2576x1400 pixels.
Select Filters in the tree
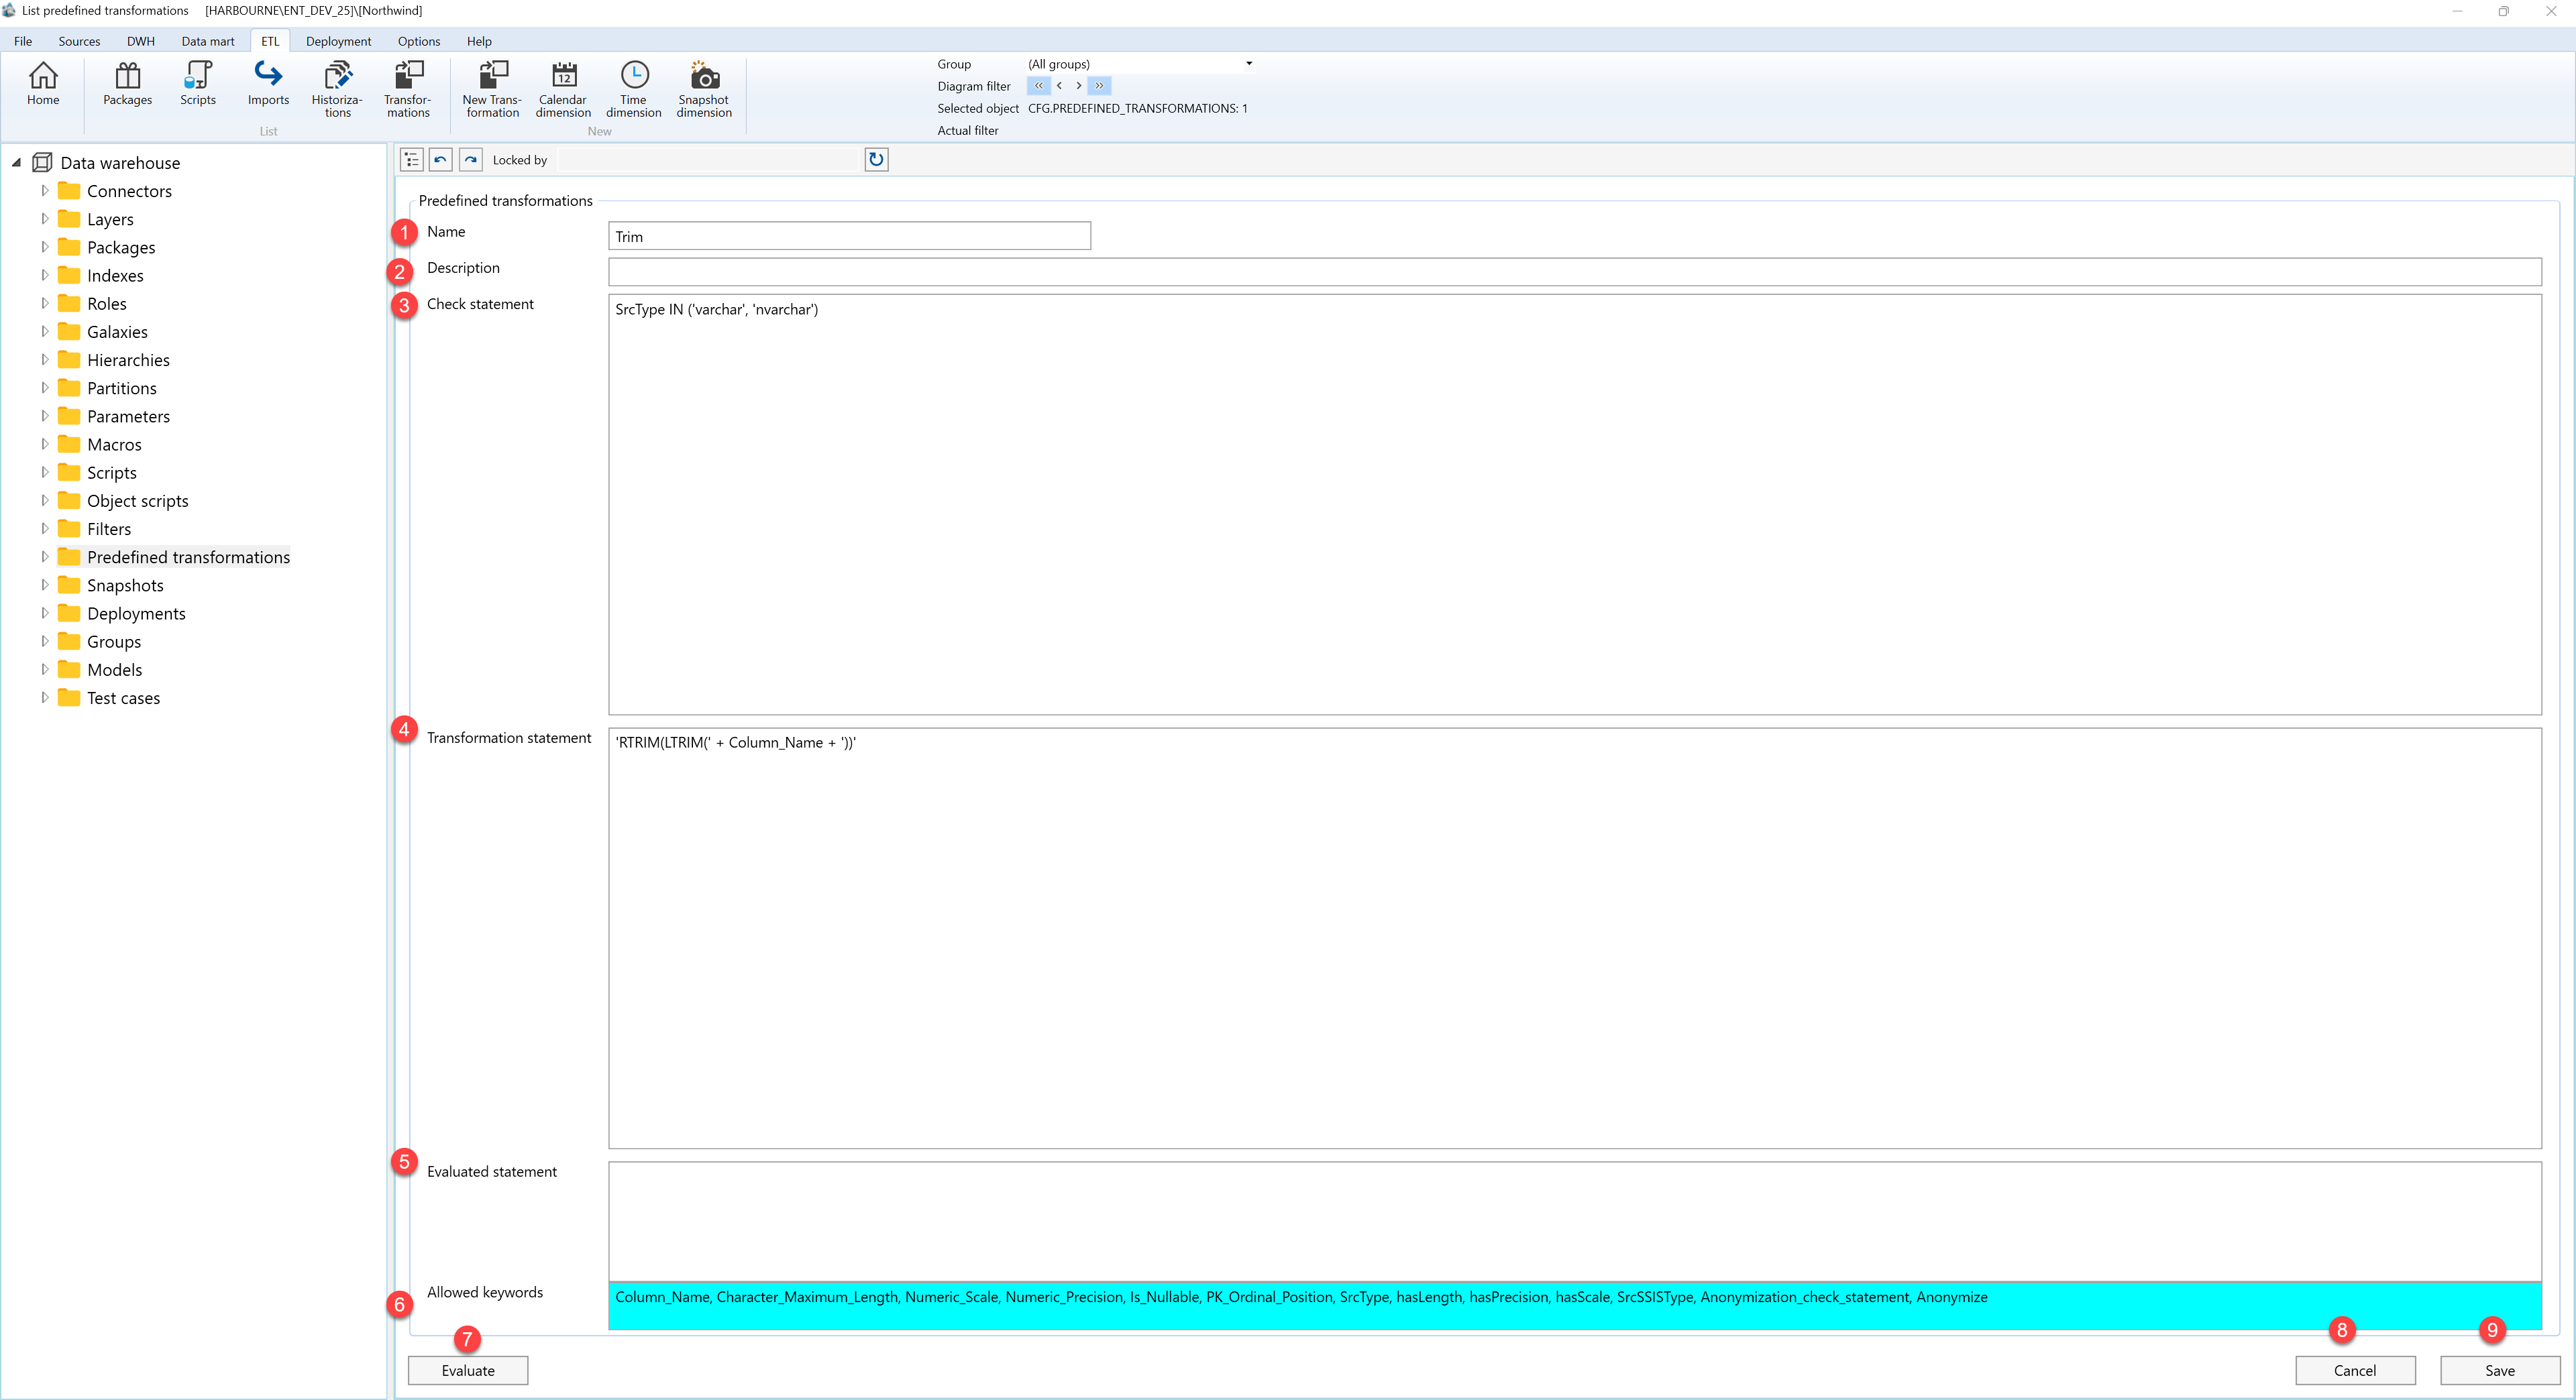click(109, 528)
